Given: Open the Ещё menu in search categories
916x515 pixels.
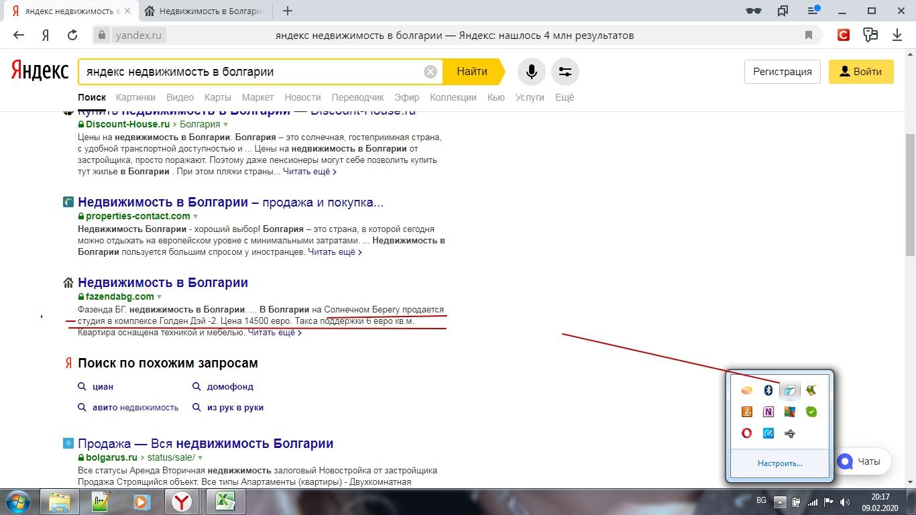Looking at the screenshot, I should (565, 97).
